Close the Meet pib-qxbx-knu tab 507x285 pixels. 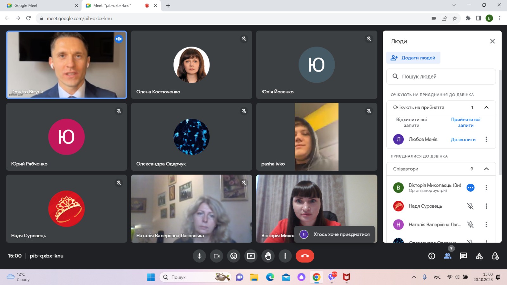pyautogui.click(x=156, y=5)
